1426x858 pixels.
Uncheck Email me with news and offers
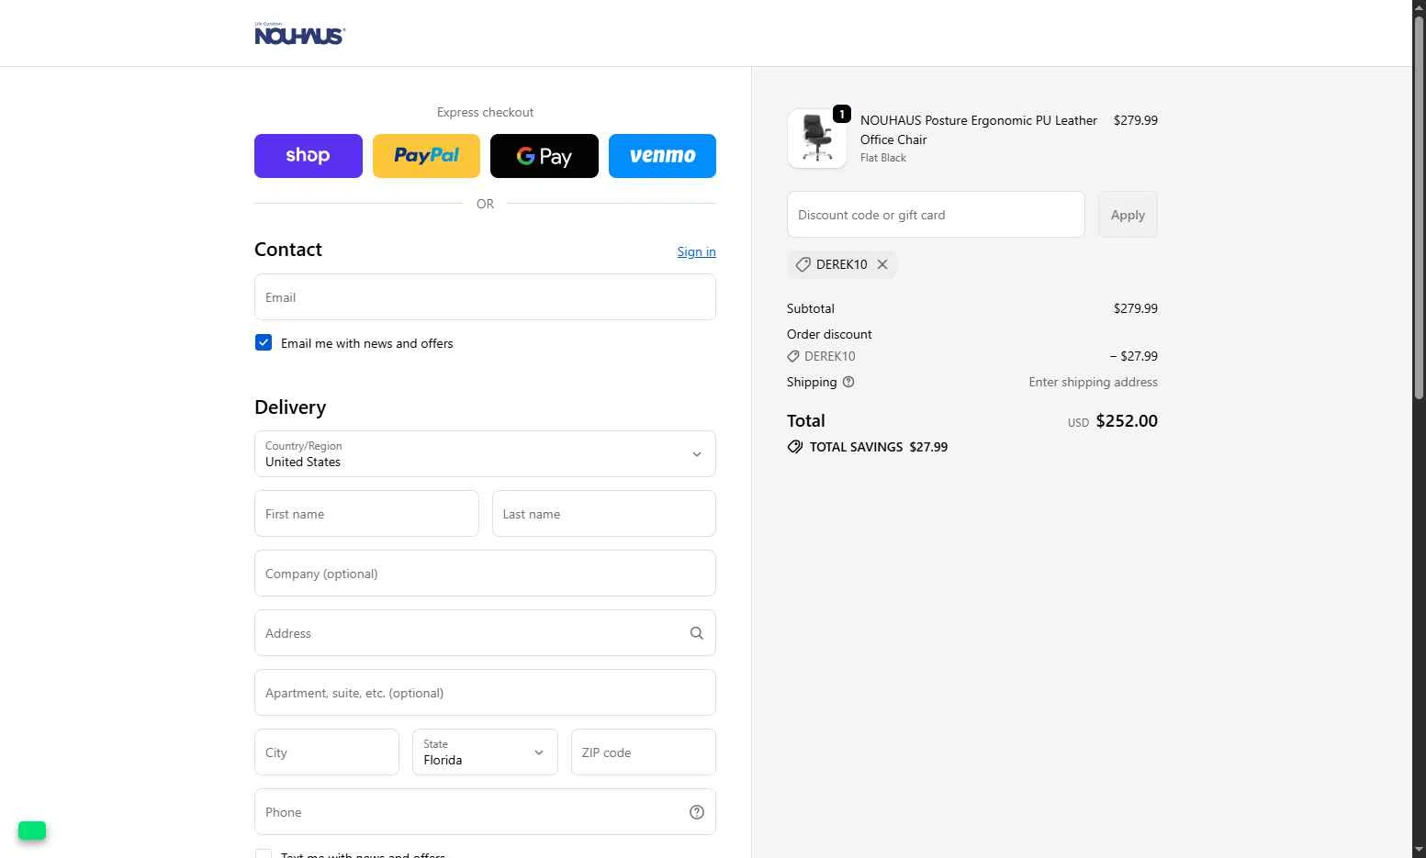pos(264,342)
